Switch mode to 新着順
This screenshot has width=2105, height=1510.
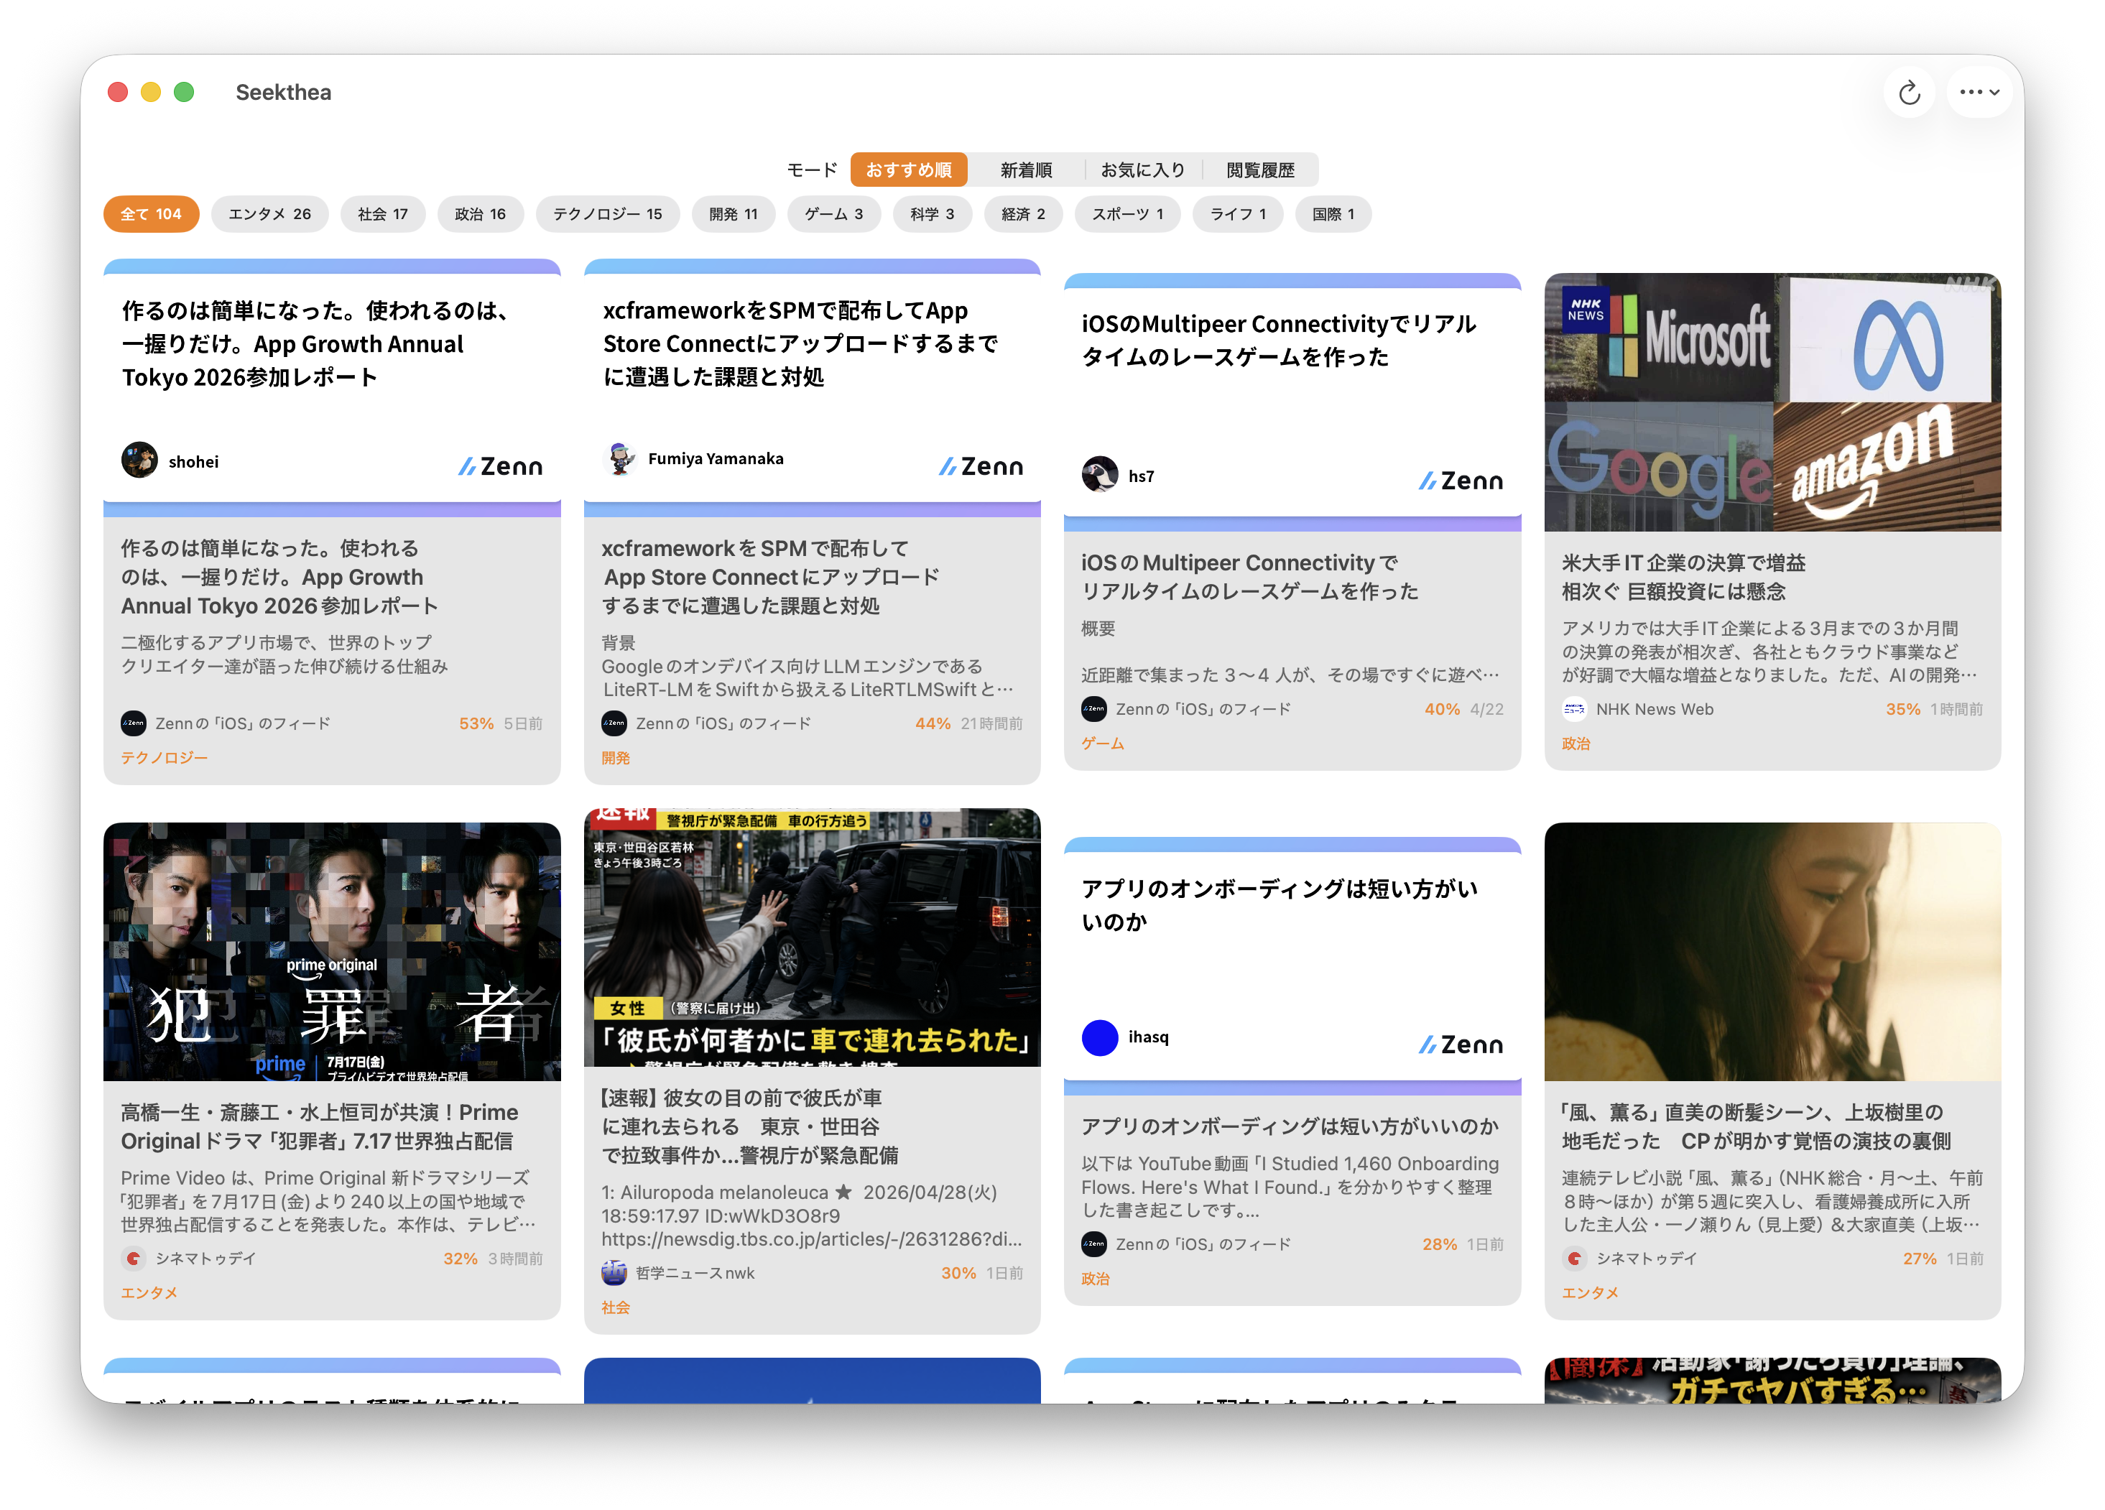1026,170
